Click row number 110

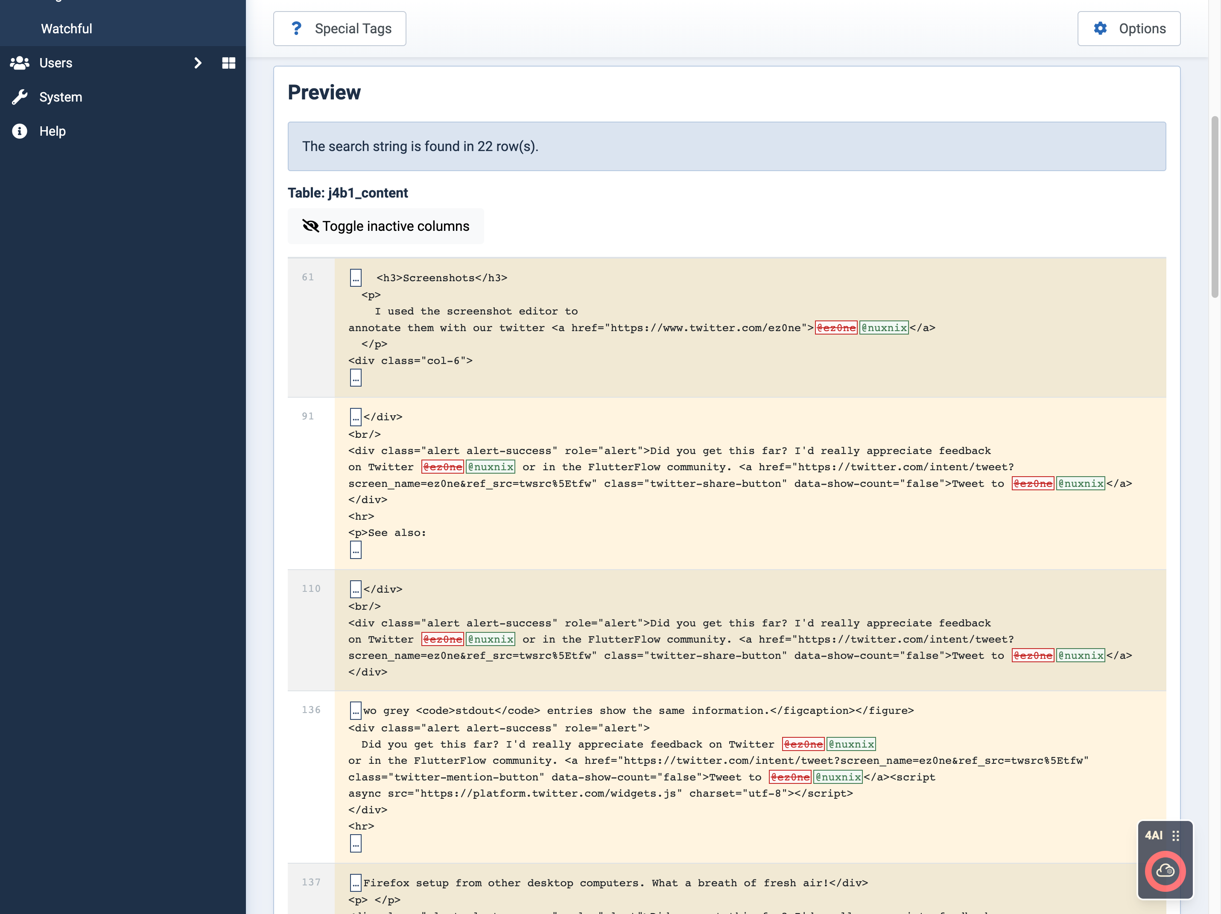pos(311,588)
